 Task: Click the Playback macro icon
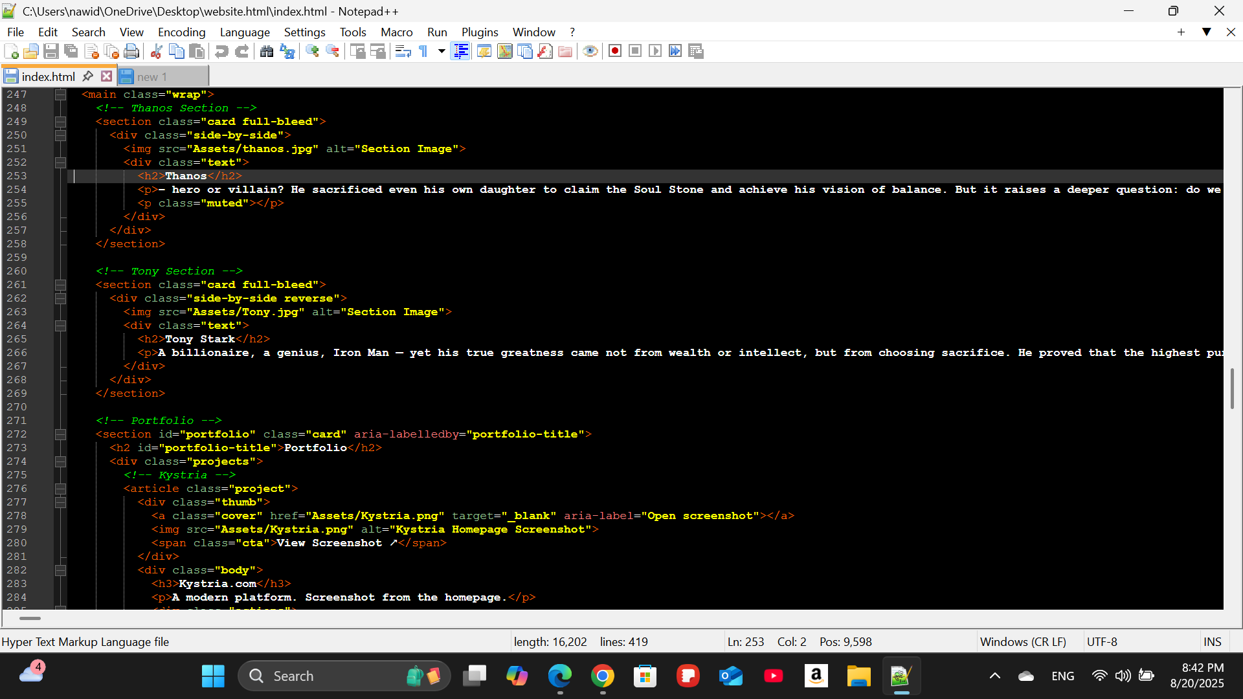click(655, 51)
